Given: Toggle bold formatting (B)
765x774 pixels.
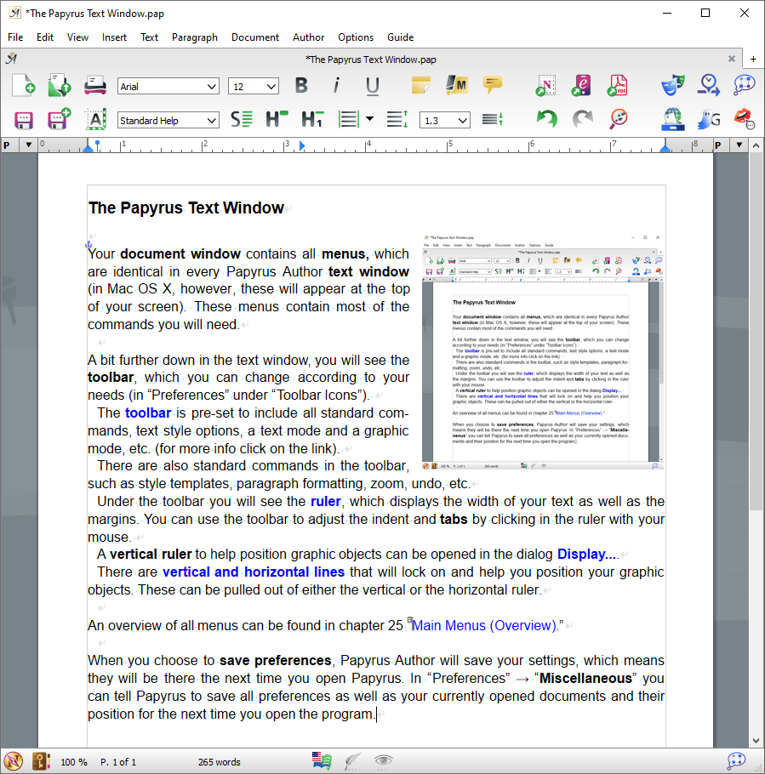Looking at the screenshot, I should coord(301,85).
